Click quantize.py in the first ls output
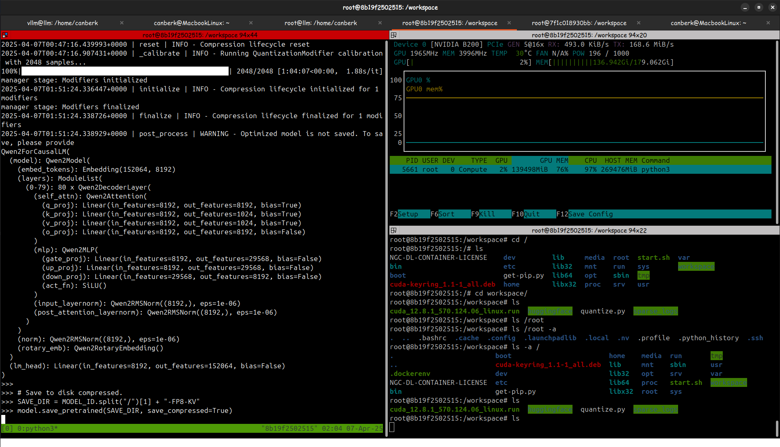780x447 pixels. [603, 311]
